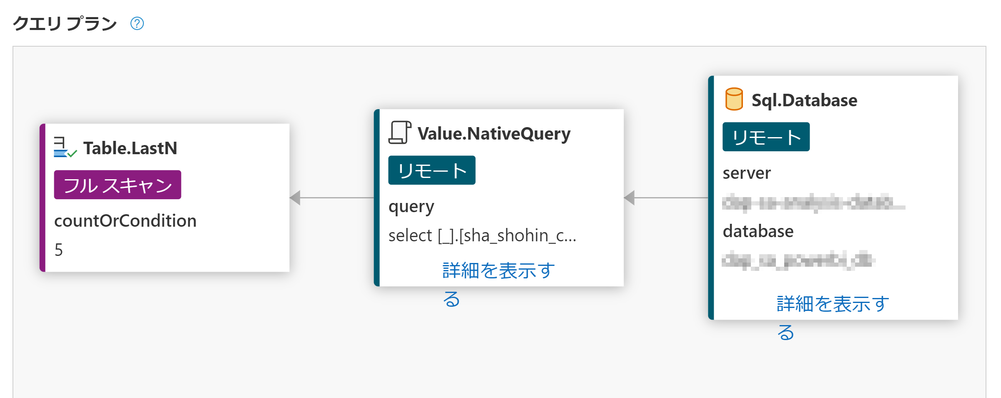
Task: Click the リモート badge on Value.NativeQuery
Action: point(432,170)
